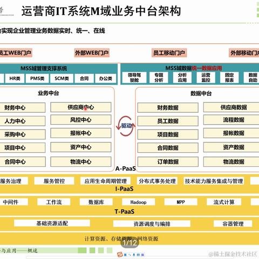The height and width of the screenshot is (259, 259).
Task: Click the MPP box
Action: point(181,202)
